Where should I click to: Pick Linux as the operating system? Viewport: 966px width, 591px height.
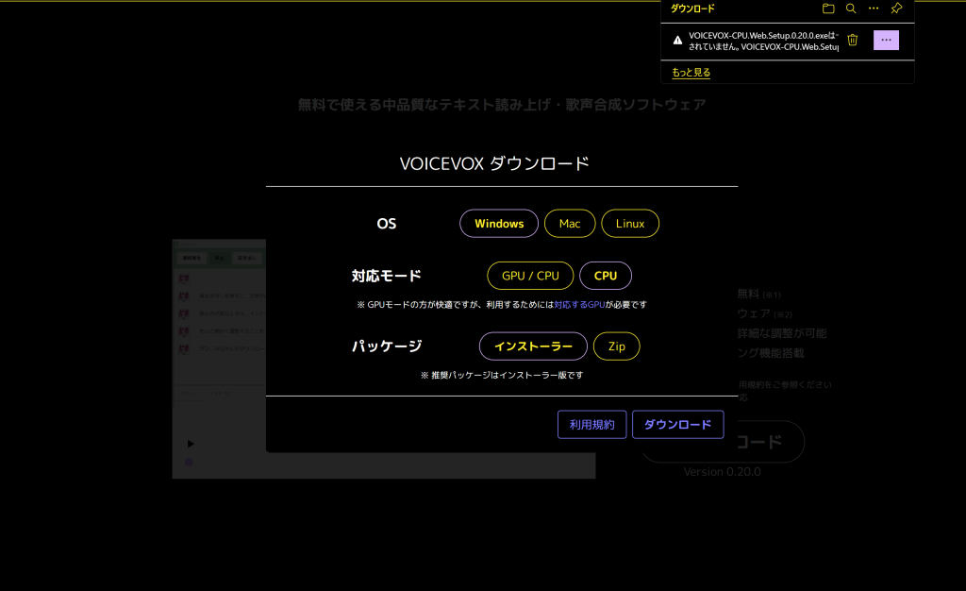pyautogui.click(x=630, y=224)
